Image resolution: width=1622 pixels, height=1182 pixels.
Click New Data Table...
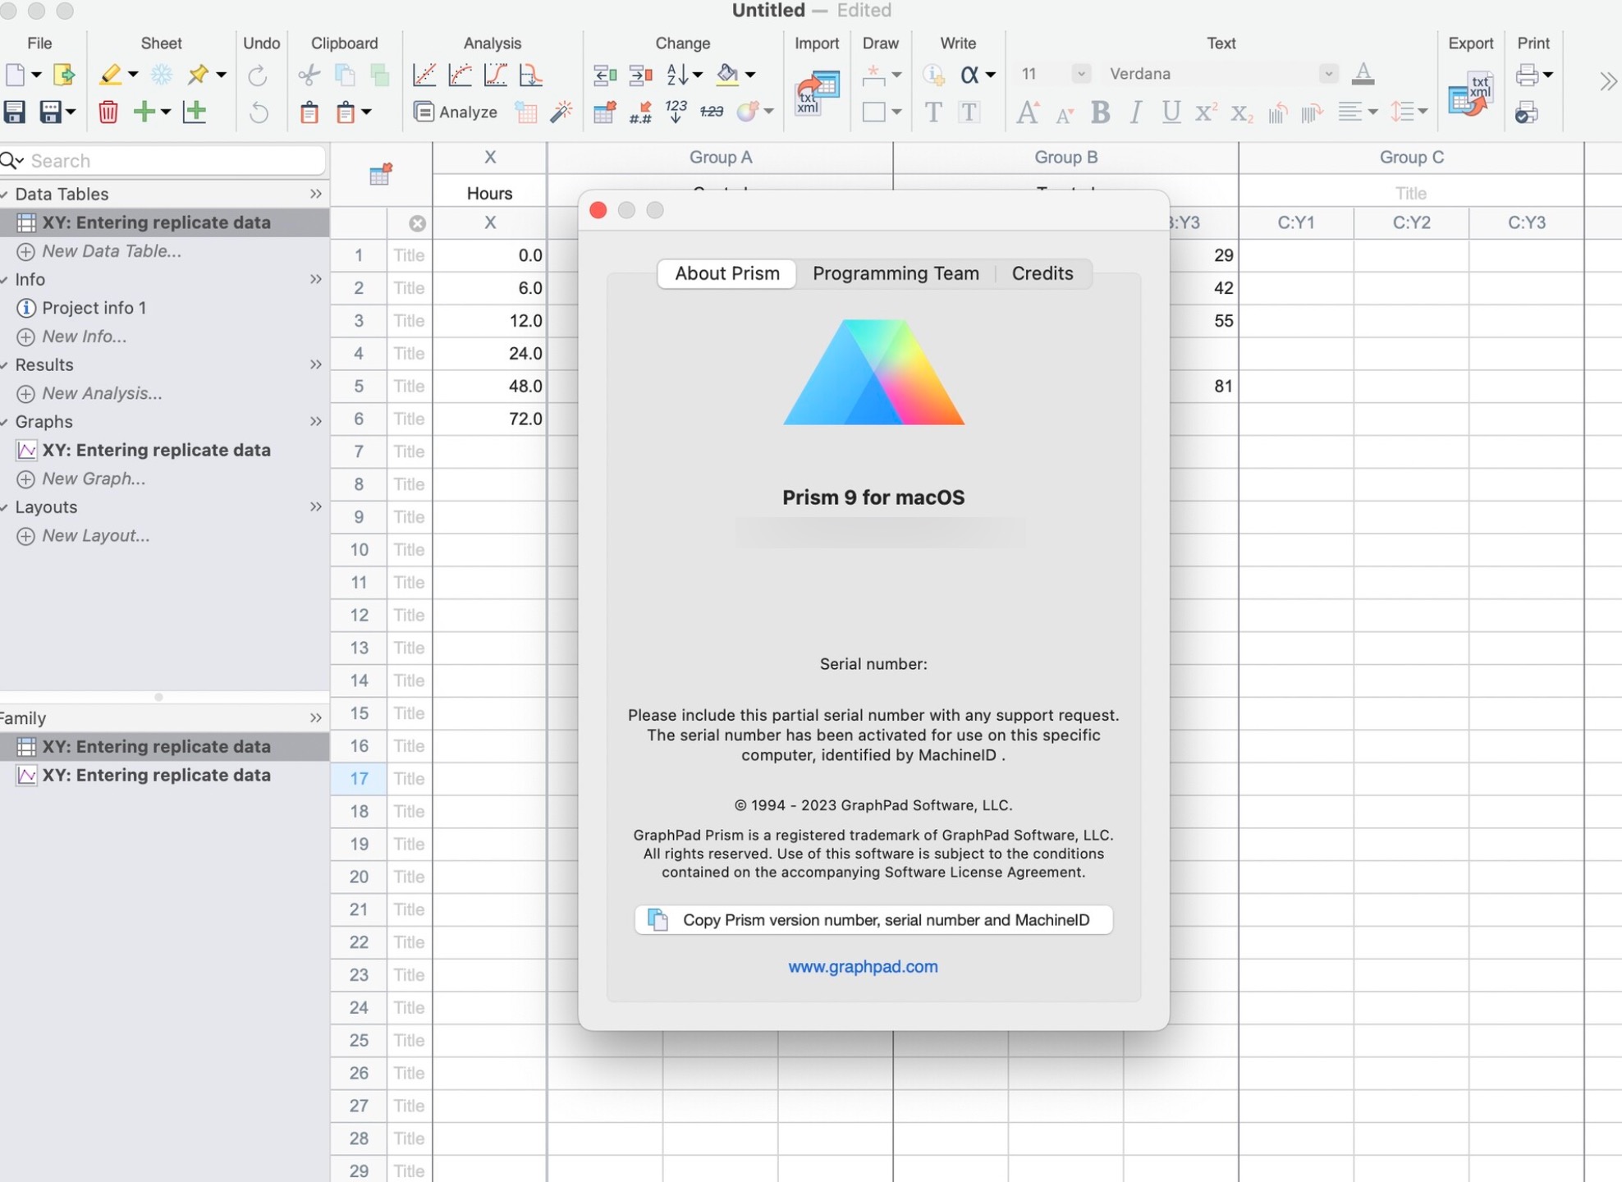tap(112, 251)
